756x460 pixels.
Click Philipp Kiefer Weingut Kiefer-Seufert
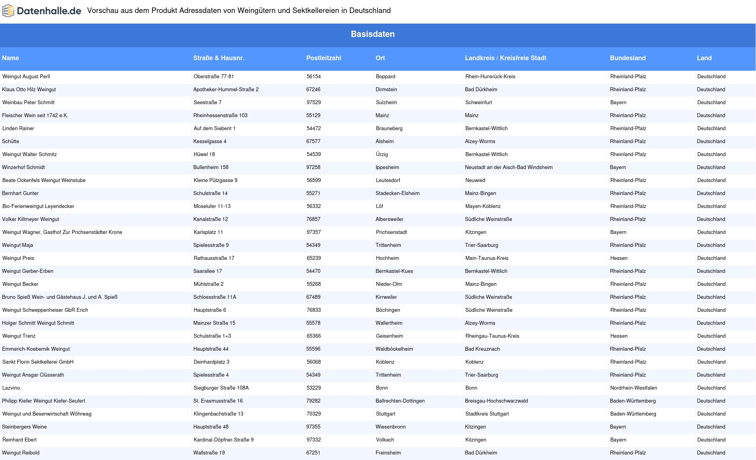tap(43, 401)
